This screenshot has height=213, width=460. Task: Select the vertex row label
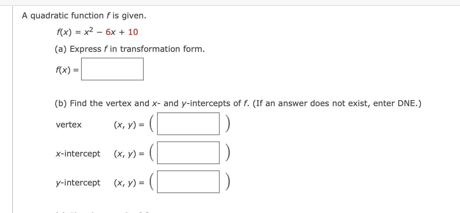point(69,125)
